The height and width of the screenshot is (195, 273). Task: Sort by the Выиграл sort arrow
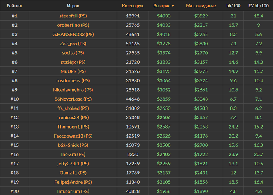tap(173, 6)
